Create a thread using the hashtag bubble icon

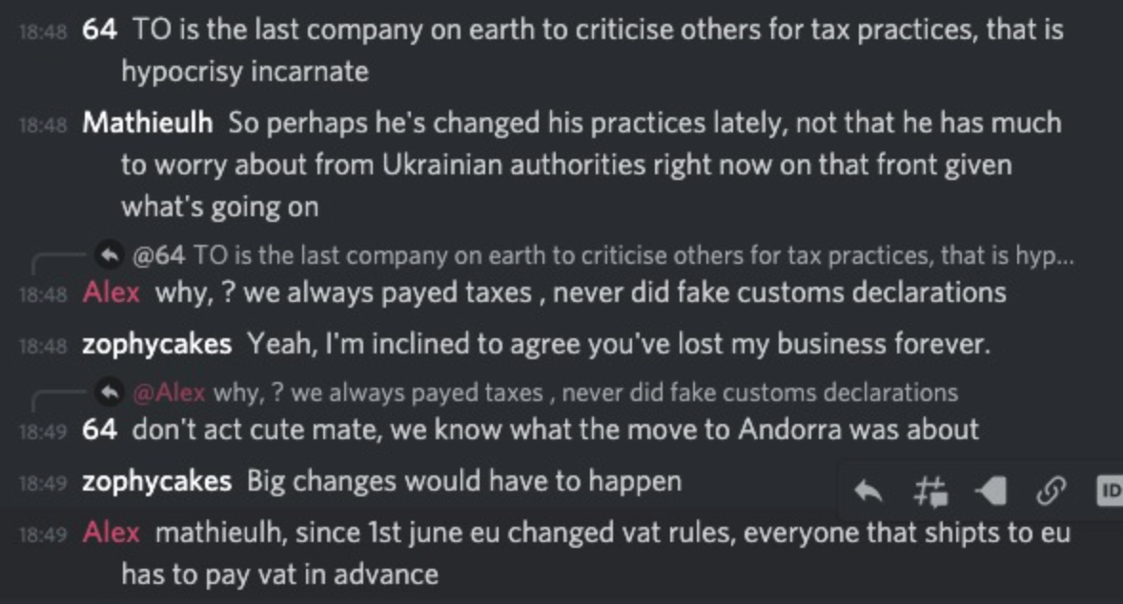pyautogui.click(x=929, y=492)
